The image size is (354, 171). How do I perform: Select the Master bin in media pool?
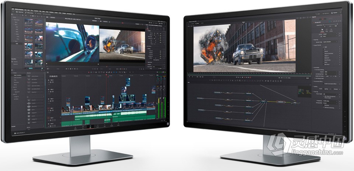pos(14,17)
